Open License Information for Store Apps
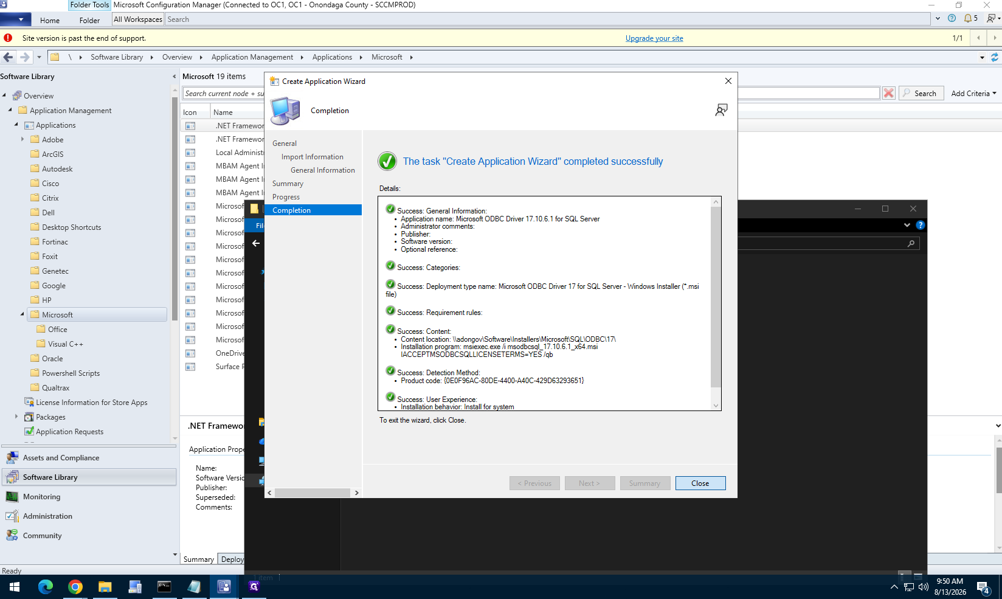Image resolution: width=1002 pixels, height=599 pixels. (x=91, y=403)
